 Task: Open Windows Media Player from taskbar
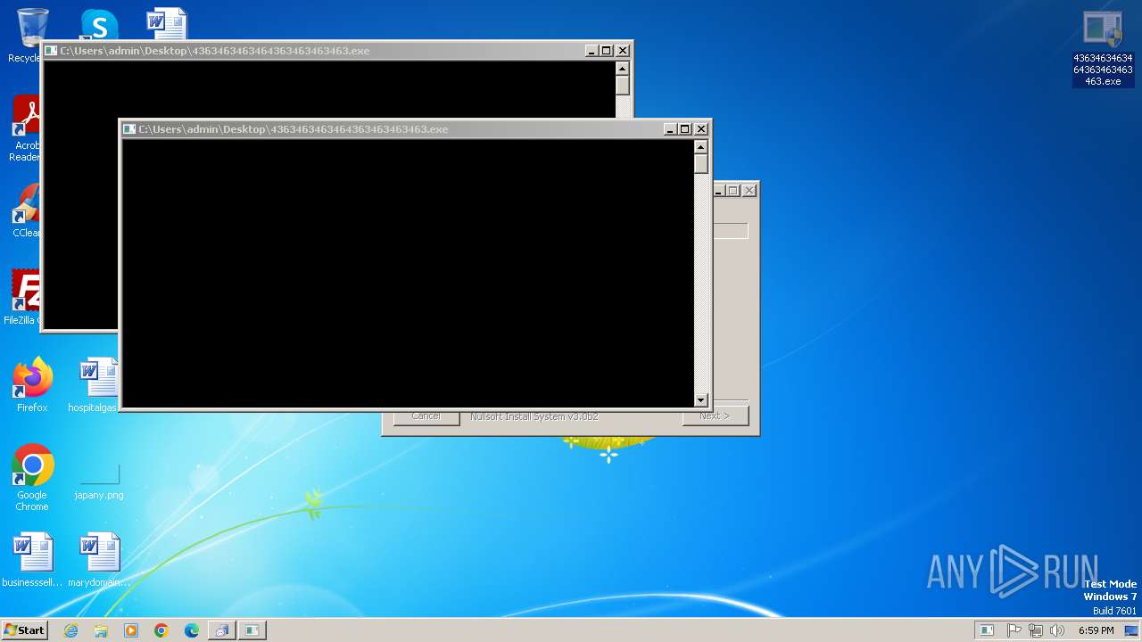point(131,630)
